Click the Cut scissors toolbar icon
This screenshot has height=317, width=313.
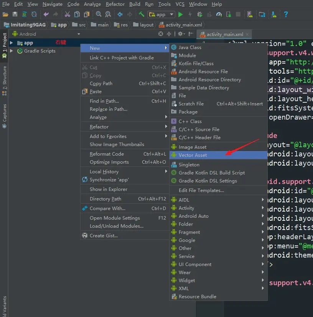click(x=67, y=14)
